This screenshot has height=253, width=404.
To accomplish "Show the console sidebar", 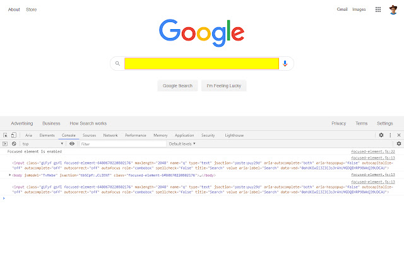I will click(5, 144).
